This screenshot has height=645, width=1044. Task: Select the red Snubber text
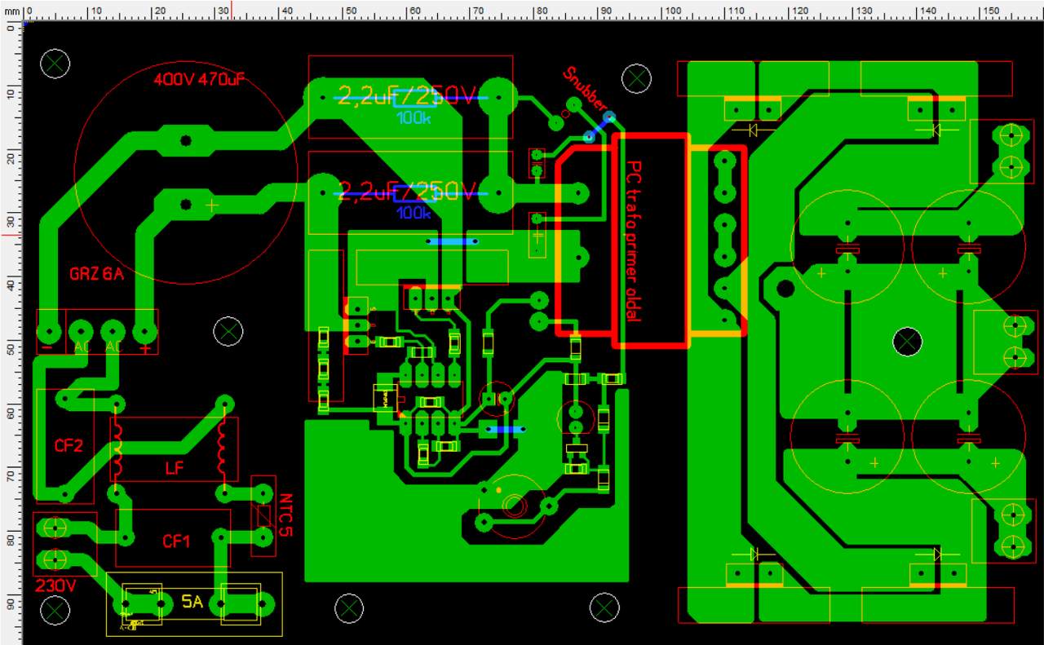click(585, 90)
